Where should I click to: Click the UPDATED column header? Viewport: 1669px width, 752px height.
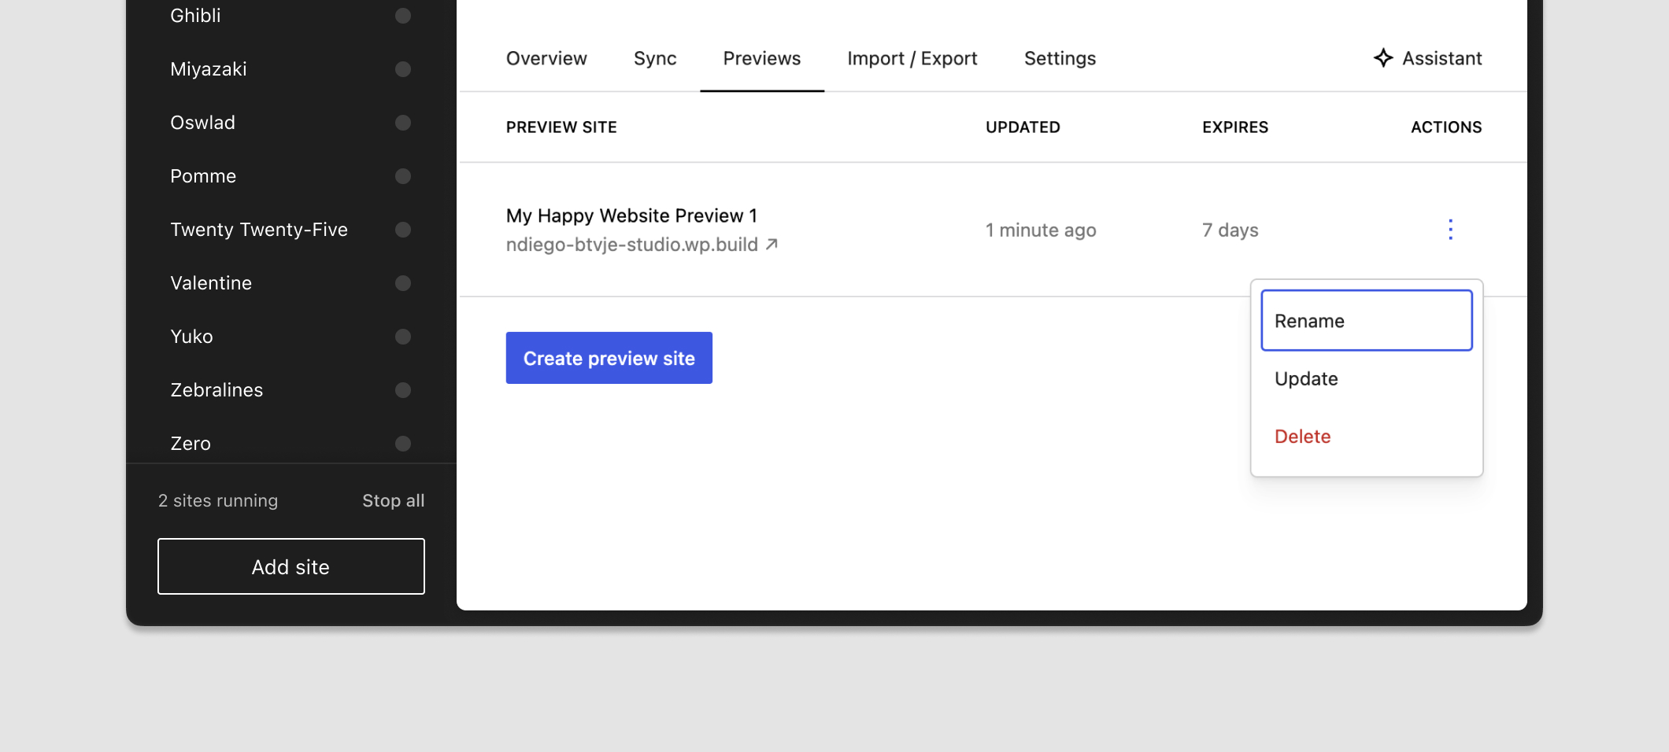[x=1023, y=127]
